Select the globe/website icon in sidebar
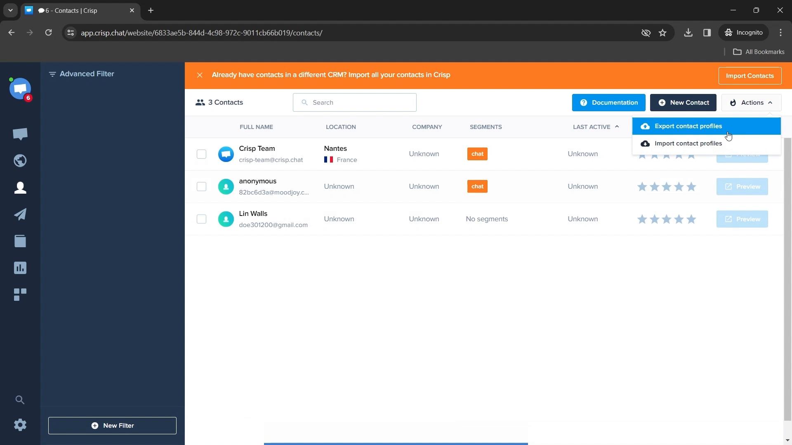The height and width of the screenshot is (445, 792). (x=20, y=160)
